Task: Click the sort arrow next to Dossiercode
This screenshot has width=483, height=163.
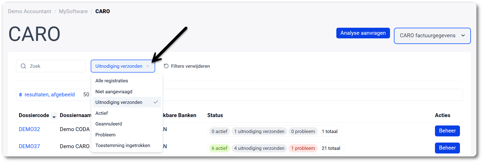Action: coord(54,117)
